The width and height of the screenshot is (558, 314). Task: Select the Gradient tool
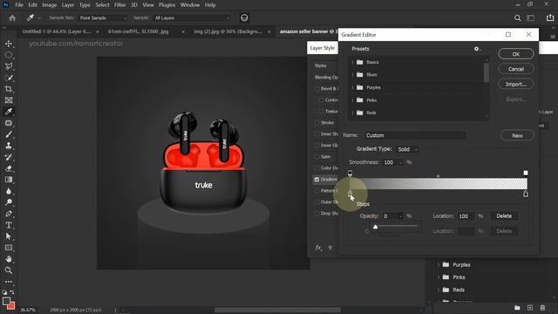point(9,180)
